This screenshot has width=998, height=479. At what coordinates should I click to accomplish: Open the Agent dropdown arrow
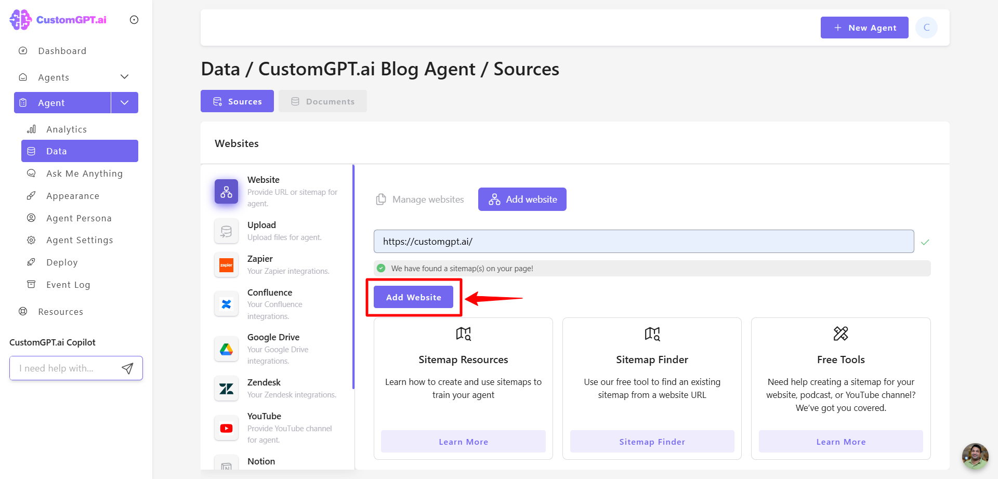[x=125, y=102]
